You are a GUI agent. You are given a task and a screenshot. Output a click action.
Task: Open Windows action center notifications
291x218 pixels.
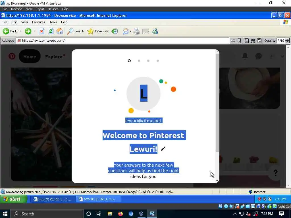[x=282, y=214]
